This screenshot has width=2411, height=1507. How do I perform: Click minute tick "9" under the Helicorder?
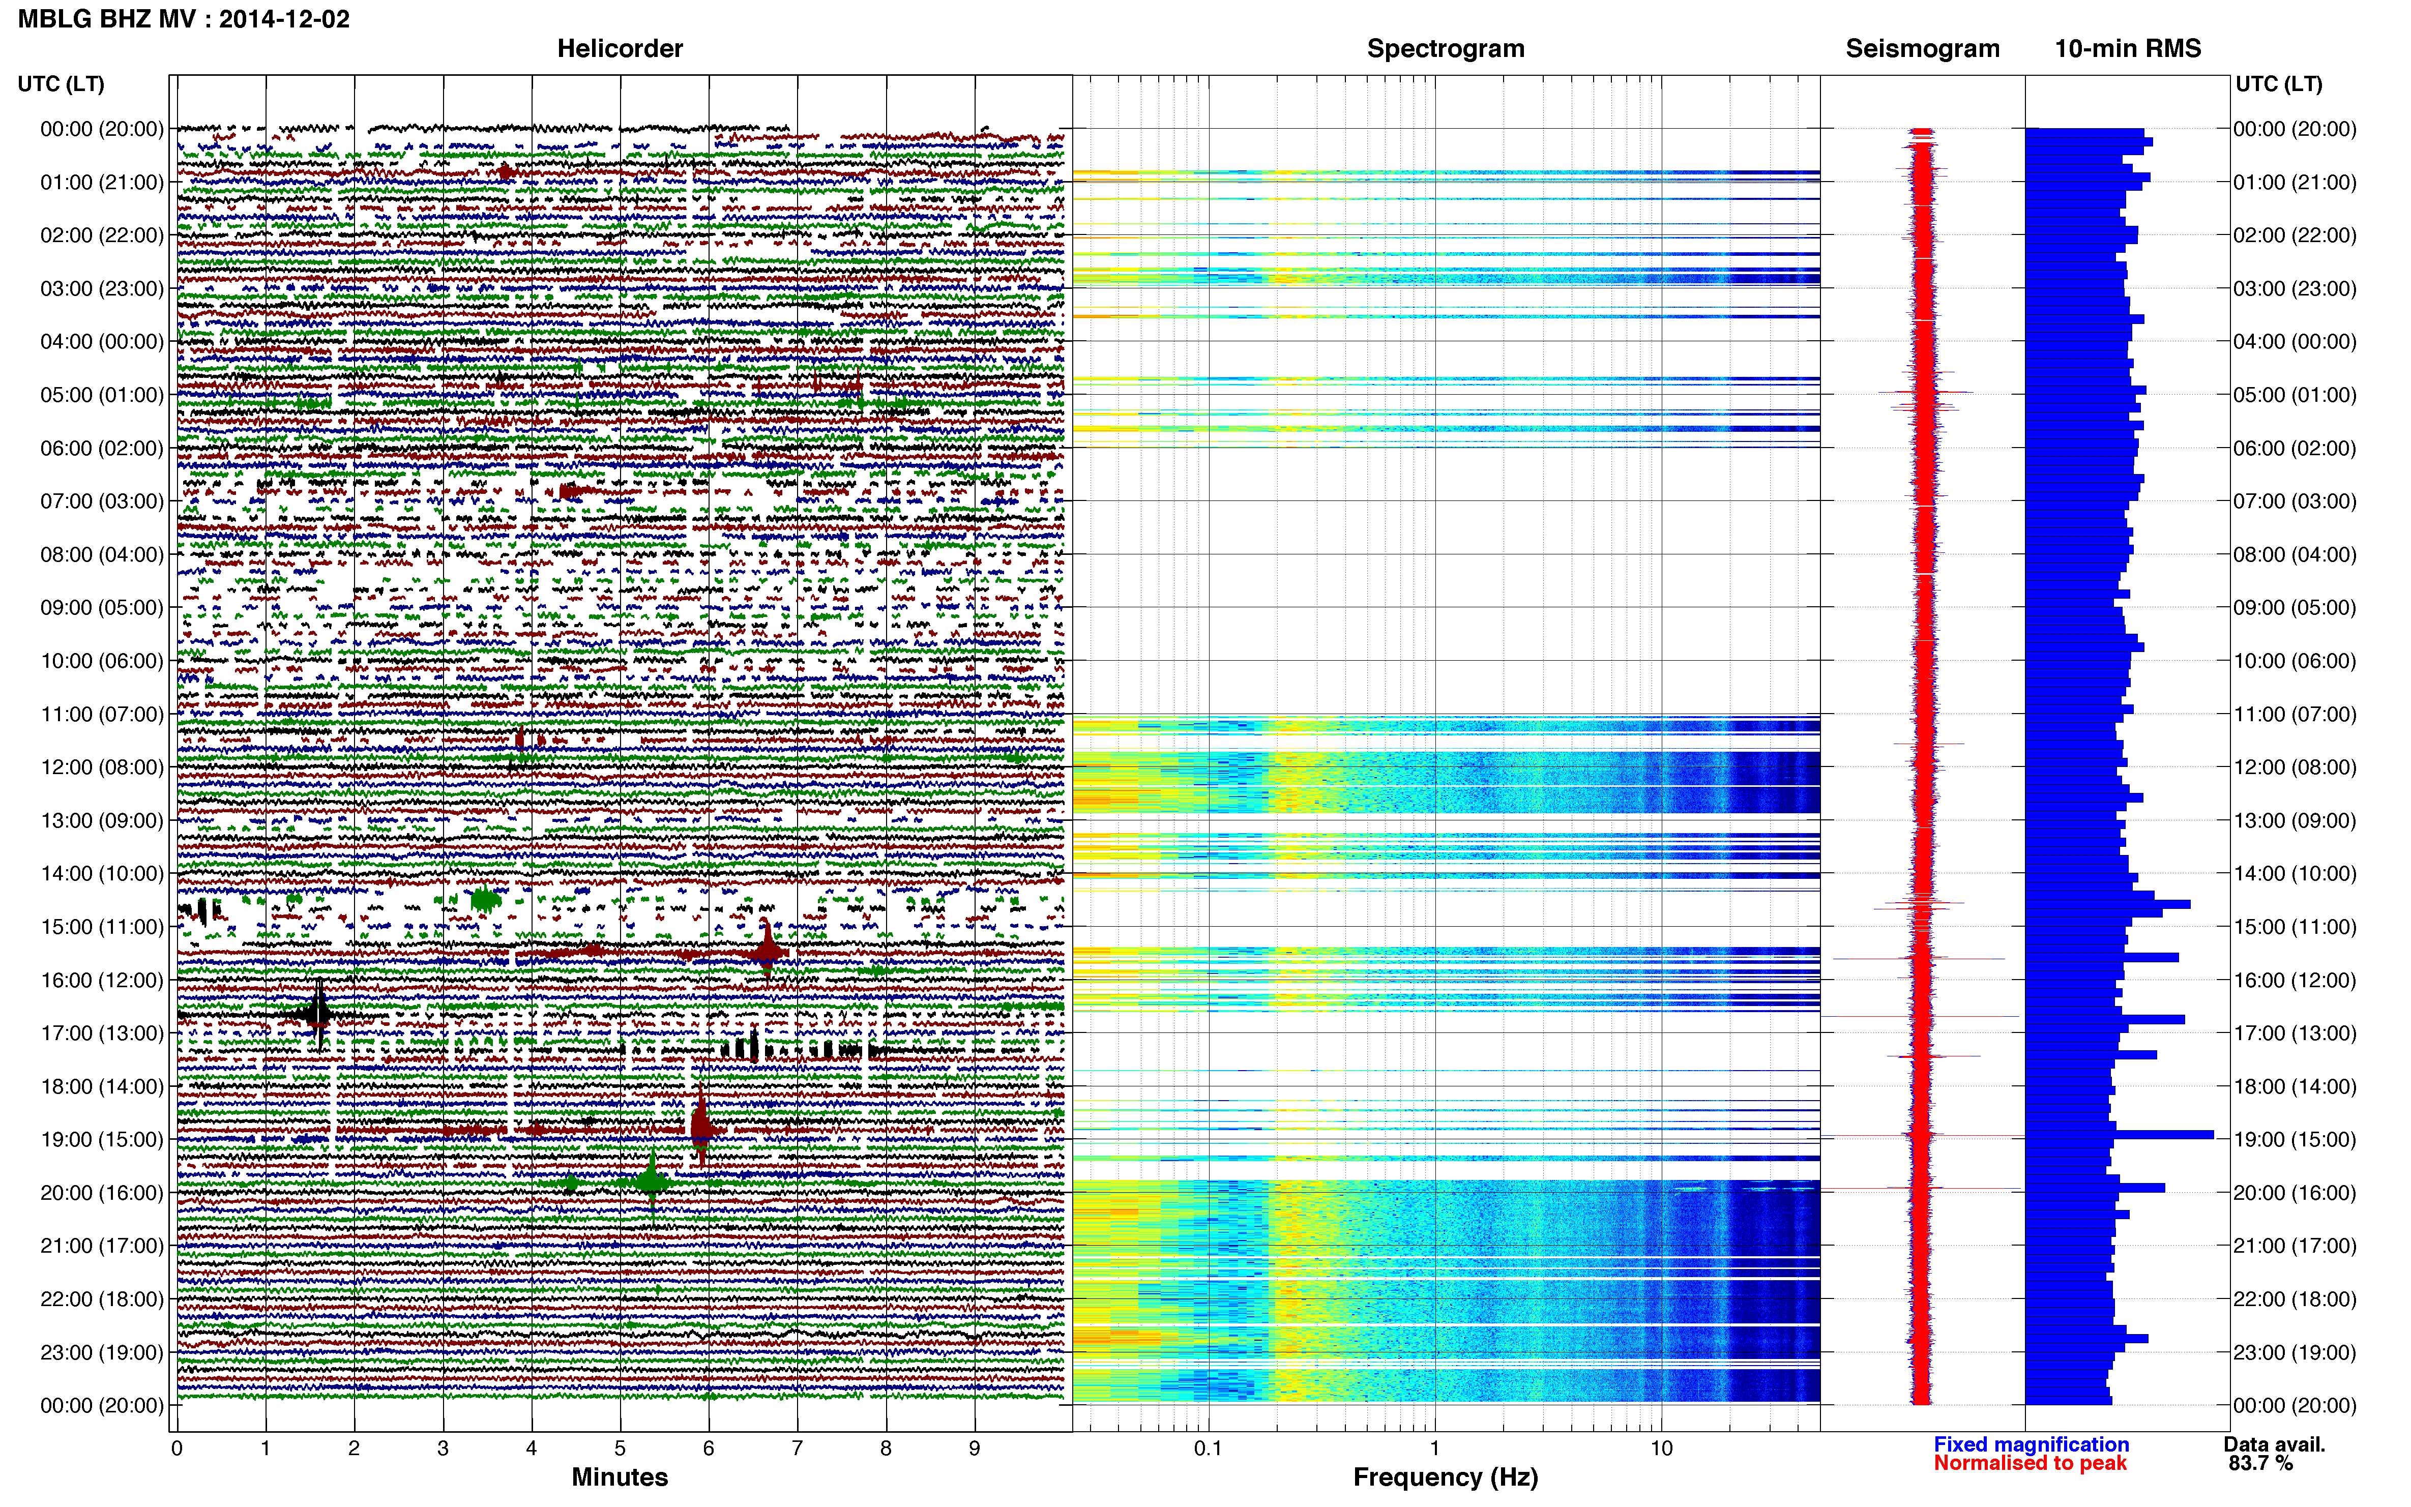(x=975, y=1448)
